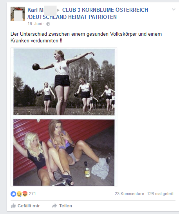
Task: Open the bottom photo with red shutter
Action: click(64, 153)
